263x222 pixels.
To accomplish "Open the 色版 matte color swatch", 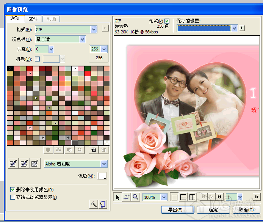I will [102, 176].
